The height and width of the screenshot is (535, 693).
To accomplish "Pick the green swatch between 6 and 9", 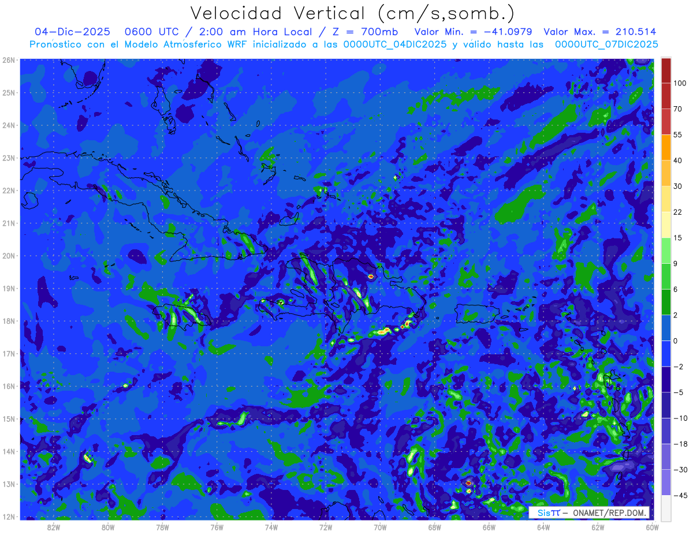I will tap(666, 276).
